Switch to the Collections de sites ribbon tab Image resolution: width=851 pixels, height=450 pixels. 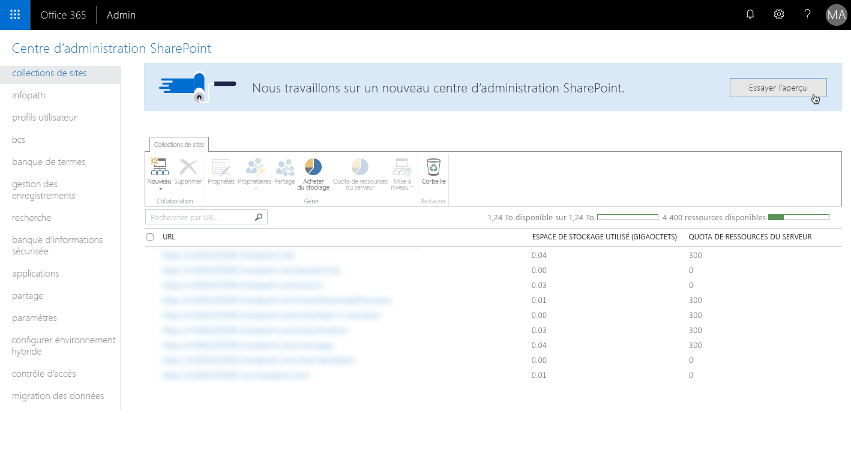pyautogui.click(x=178, y=144)
